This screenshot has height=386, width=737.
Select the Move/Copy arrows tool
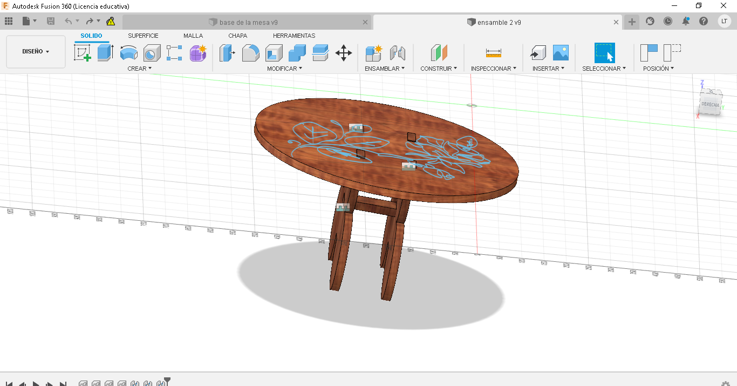coord(344,53)
